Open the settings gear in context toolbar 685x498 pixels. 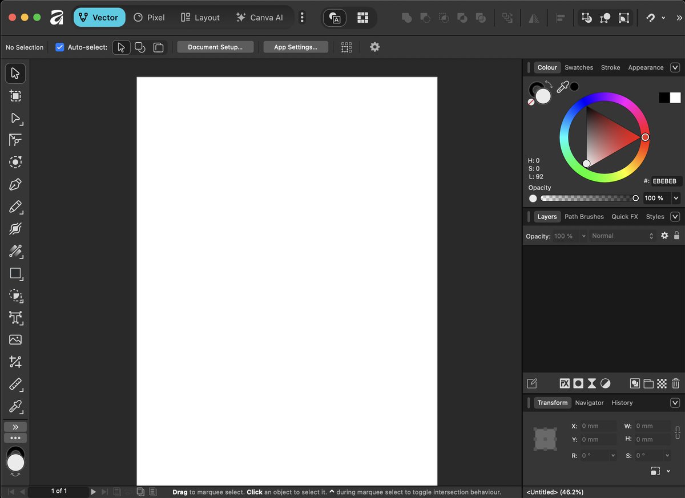point(374,47)
